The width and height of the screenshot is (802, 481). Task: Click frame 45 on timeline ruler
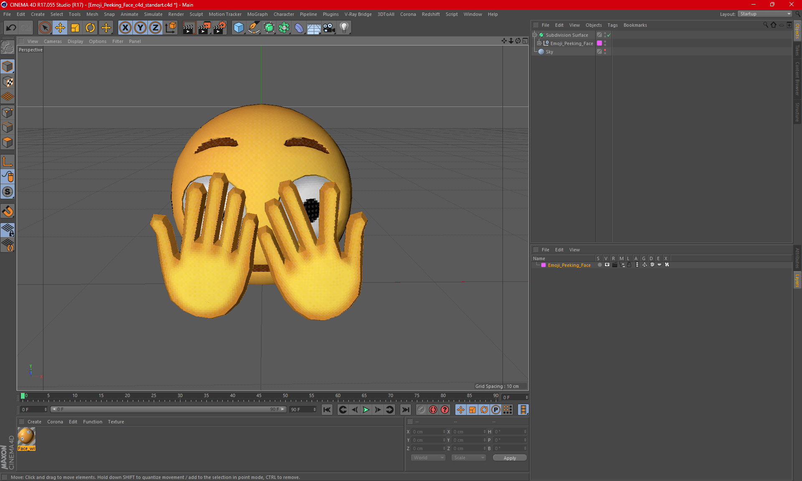click(259, 397)
